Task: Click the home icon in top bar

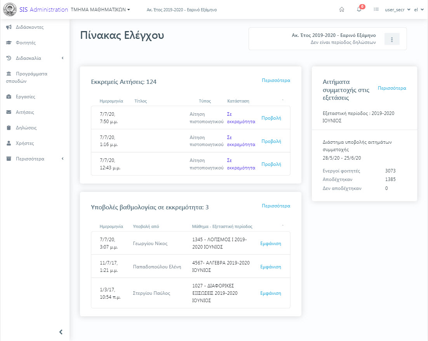Action: pos(342,10)
